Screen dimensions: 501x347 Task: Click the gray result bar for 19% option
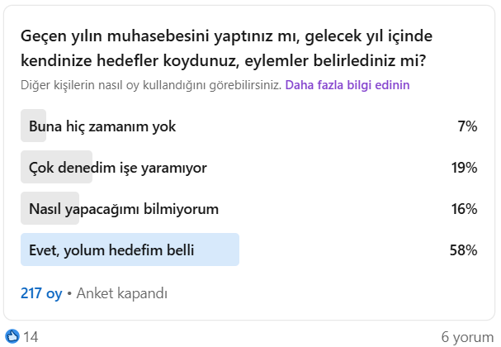click(x=57, y=167)
